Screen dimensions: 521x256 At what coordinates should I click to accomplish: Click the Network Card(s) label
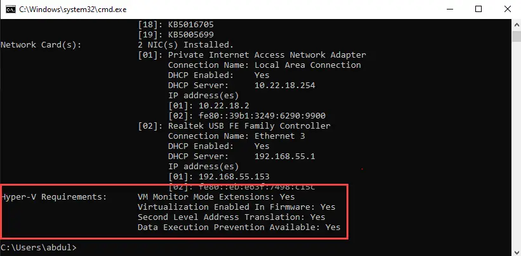tap(41, 45)
